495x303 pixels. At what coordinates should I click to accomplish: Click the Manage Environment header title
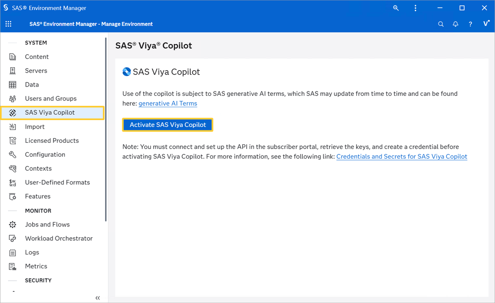pyautogui.click(x=91, y=24)
